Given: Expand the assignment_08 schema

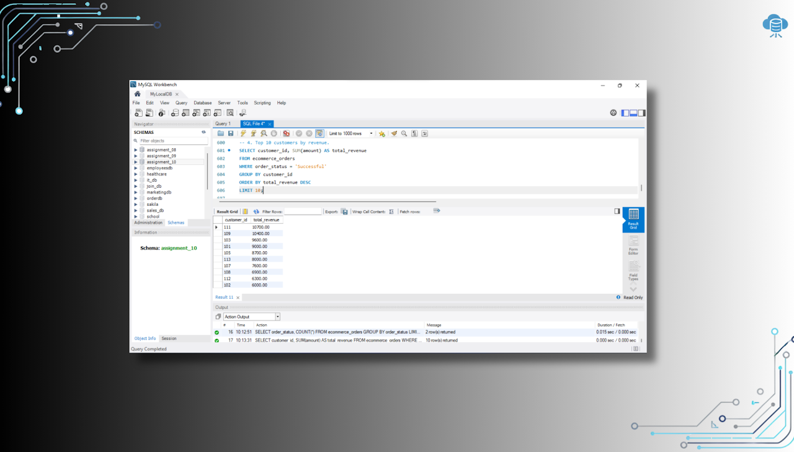Looking at the screenshot, I should [136, 150].
